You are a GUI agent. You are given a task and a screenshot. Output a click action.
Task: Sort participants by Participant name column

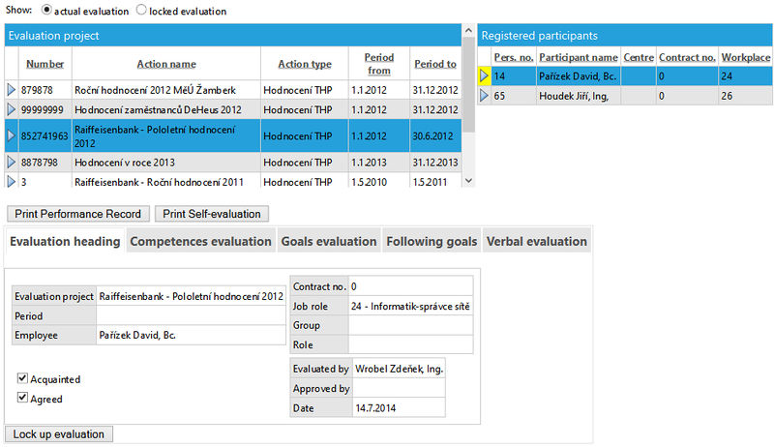tap(578, 57)
